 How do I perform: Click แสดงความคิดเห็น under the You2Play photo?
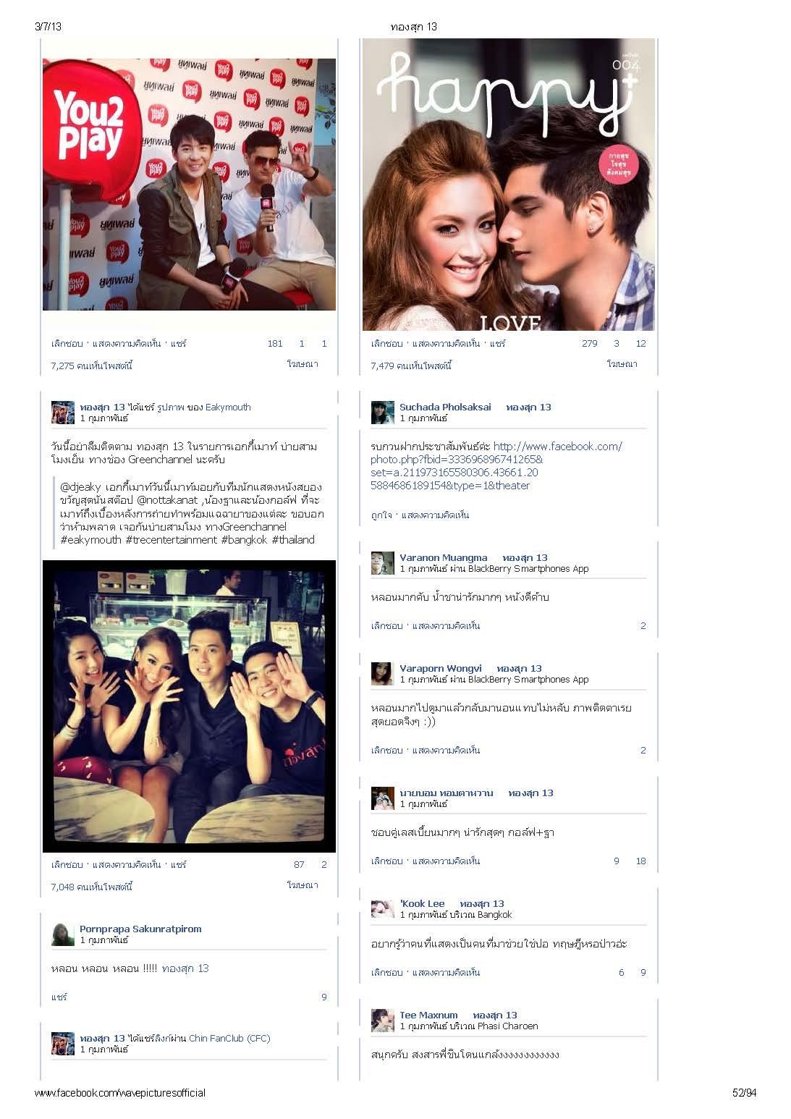pyautogui.click(x=127, y=344)
